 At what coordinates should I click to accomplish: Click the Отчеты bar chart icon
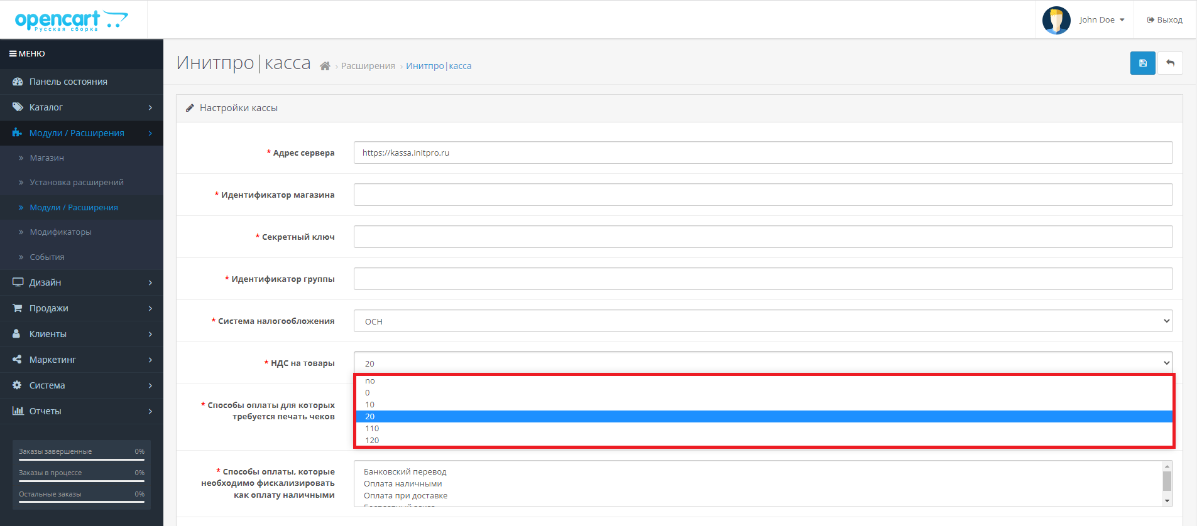point(18,411)
